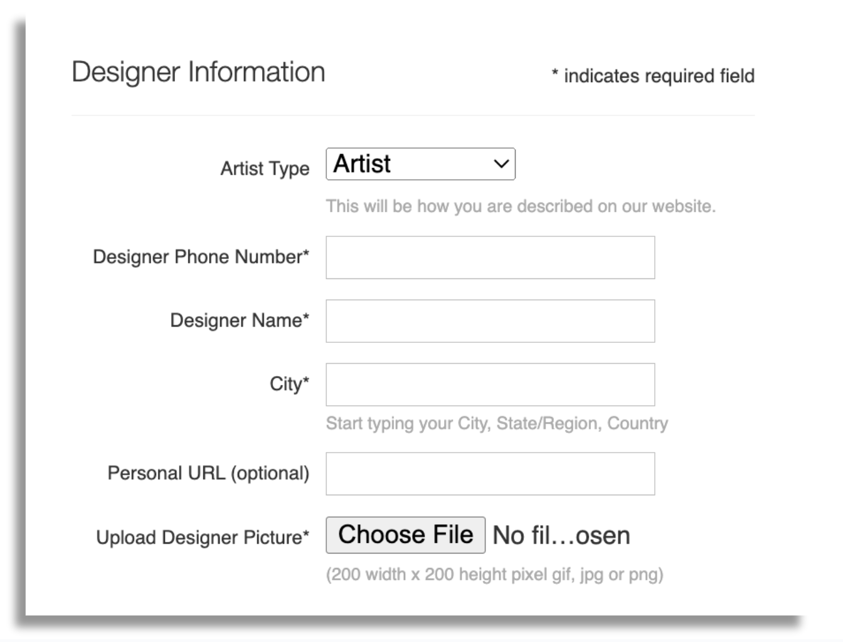Click into the Designer Name input
Image resolution: width=843 pixels, height=642 pixels.
click(490, 321)
